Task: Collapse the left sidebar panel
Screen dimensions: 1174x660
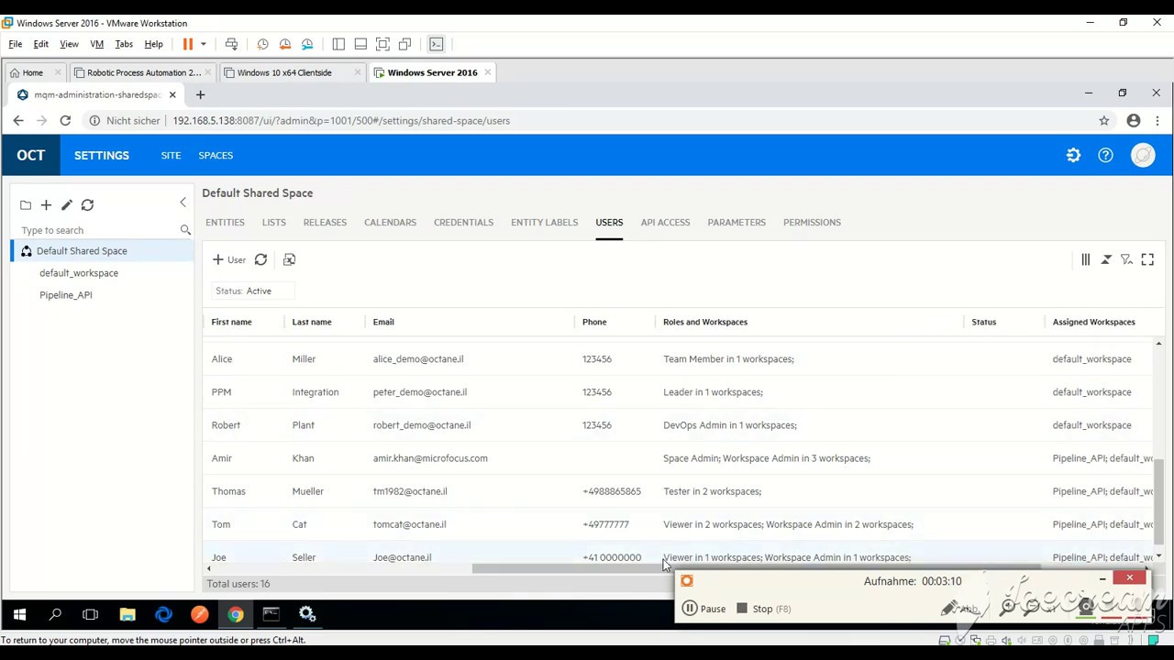Action: [183, 203]
